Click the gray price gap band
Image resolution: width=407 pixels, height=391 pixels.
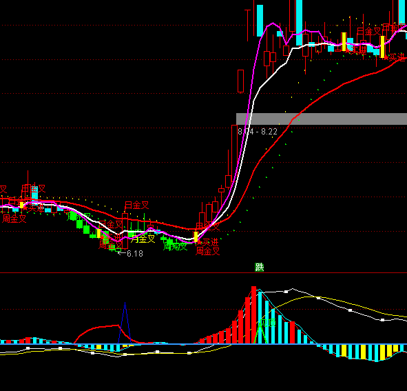[x=322, y=119]
